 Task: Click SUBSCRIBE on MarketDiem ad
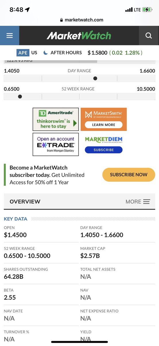tap(104, 150)
